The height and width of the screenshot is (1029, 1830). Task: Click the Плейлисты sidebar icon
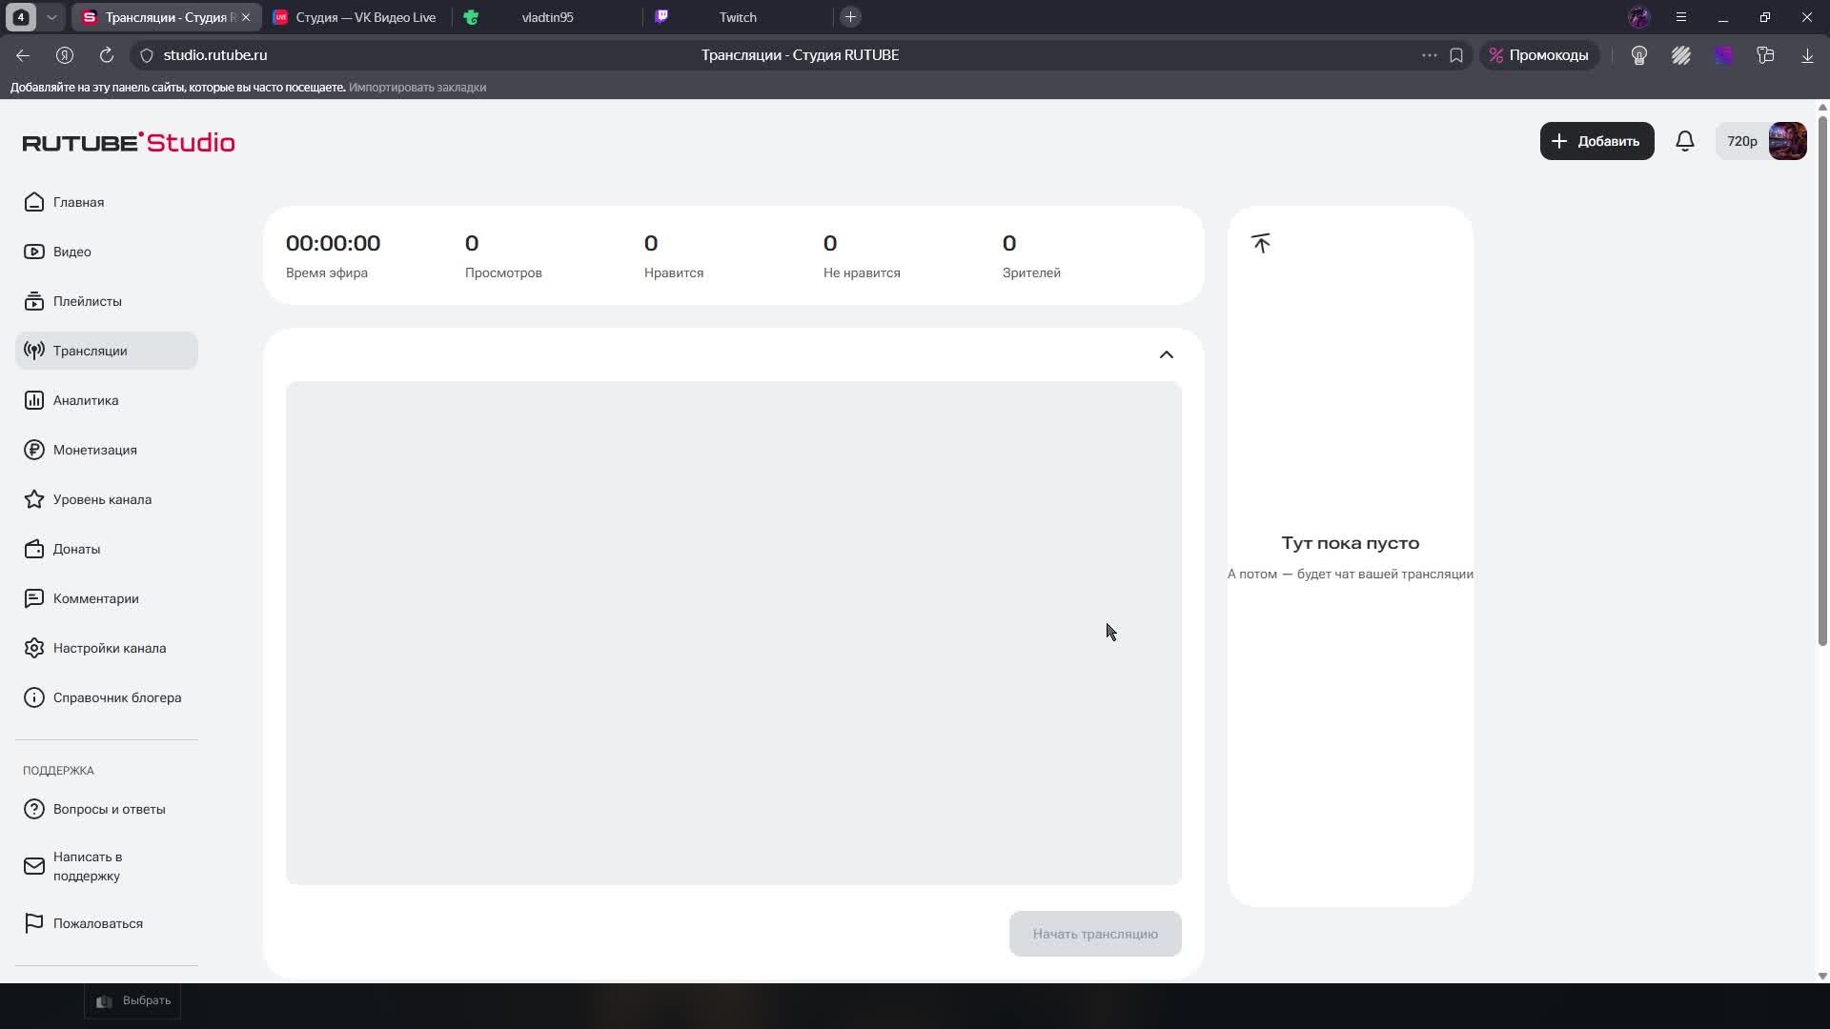click(x=34, y=301)
